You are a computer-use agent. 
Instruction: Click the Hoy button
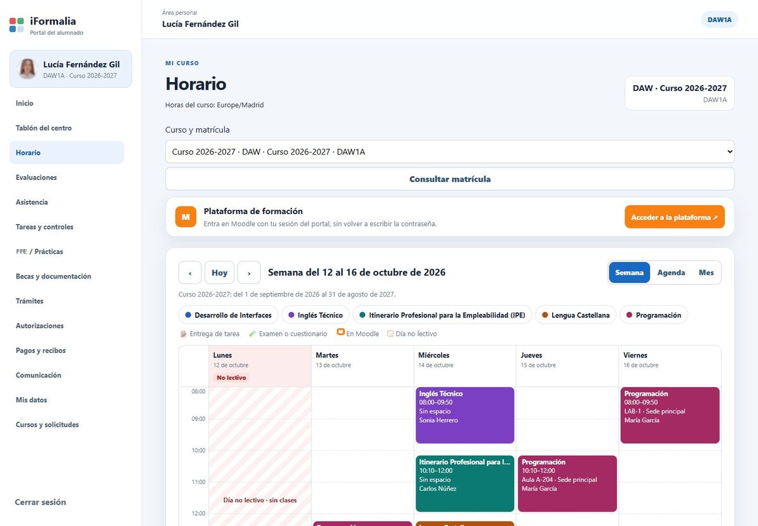[219, 273]
